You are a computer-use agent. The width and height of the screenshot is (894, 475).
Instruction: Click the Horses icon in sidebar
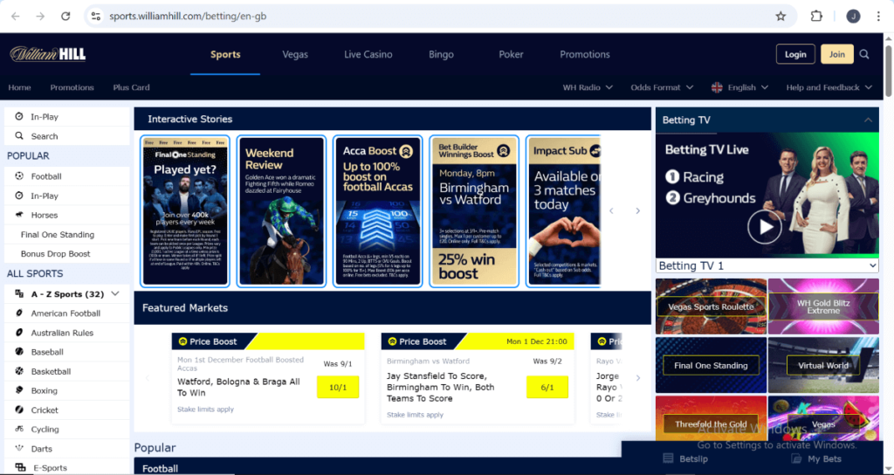(x=19, y=215)
